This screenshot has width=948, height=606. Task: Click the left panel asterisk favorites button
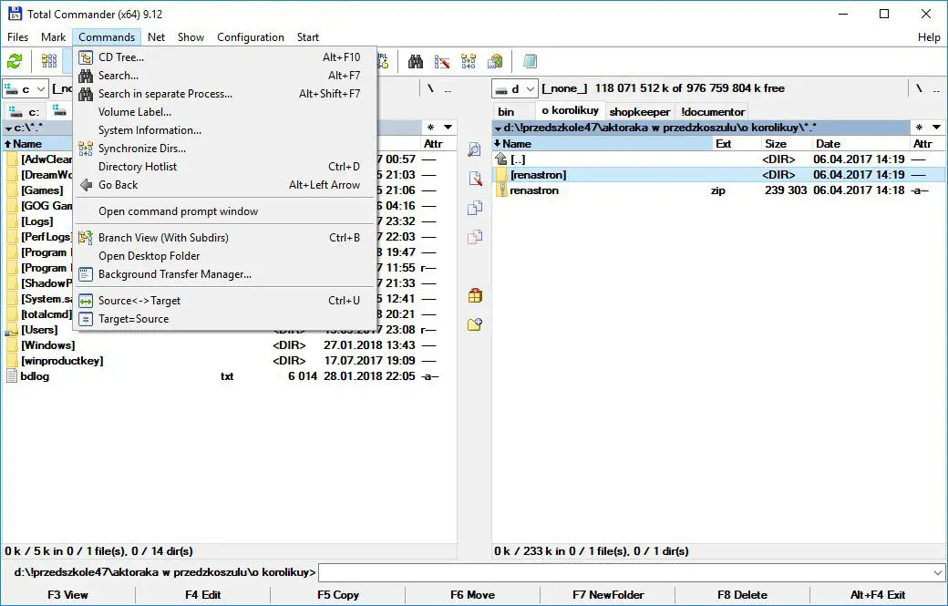[x=430, y=128]
